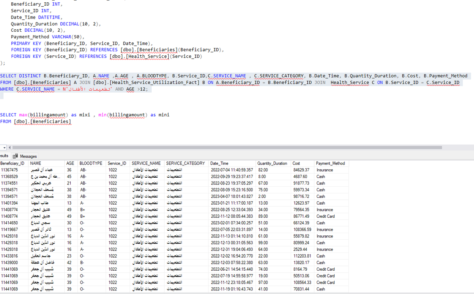Select the SERVICE_NAME column header

(148, 163)
